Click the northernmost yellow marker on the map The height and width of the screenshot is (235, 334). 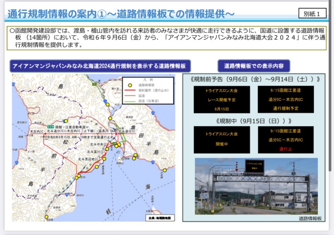pos(108,104)
